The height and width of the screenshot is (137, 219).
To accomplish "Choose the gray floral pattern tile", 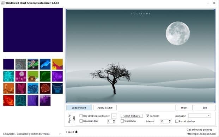I will tap(21, 64).
